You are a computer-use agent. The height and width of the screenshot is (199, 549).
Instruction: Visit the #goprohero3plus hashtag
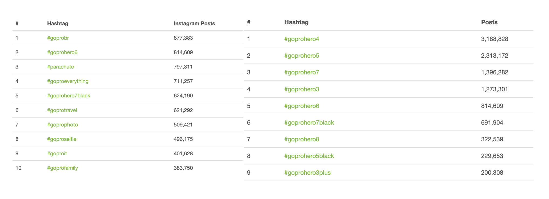click(307, 173)
